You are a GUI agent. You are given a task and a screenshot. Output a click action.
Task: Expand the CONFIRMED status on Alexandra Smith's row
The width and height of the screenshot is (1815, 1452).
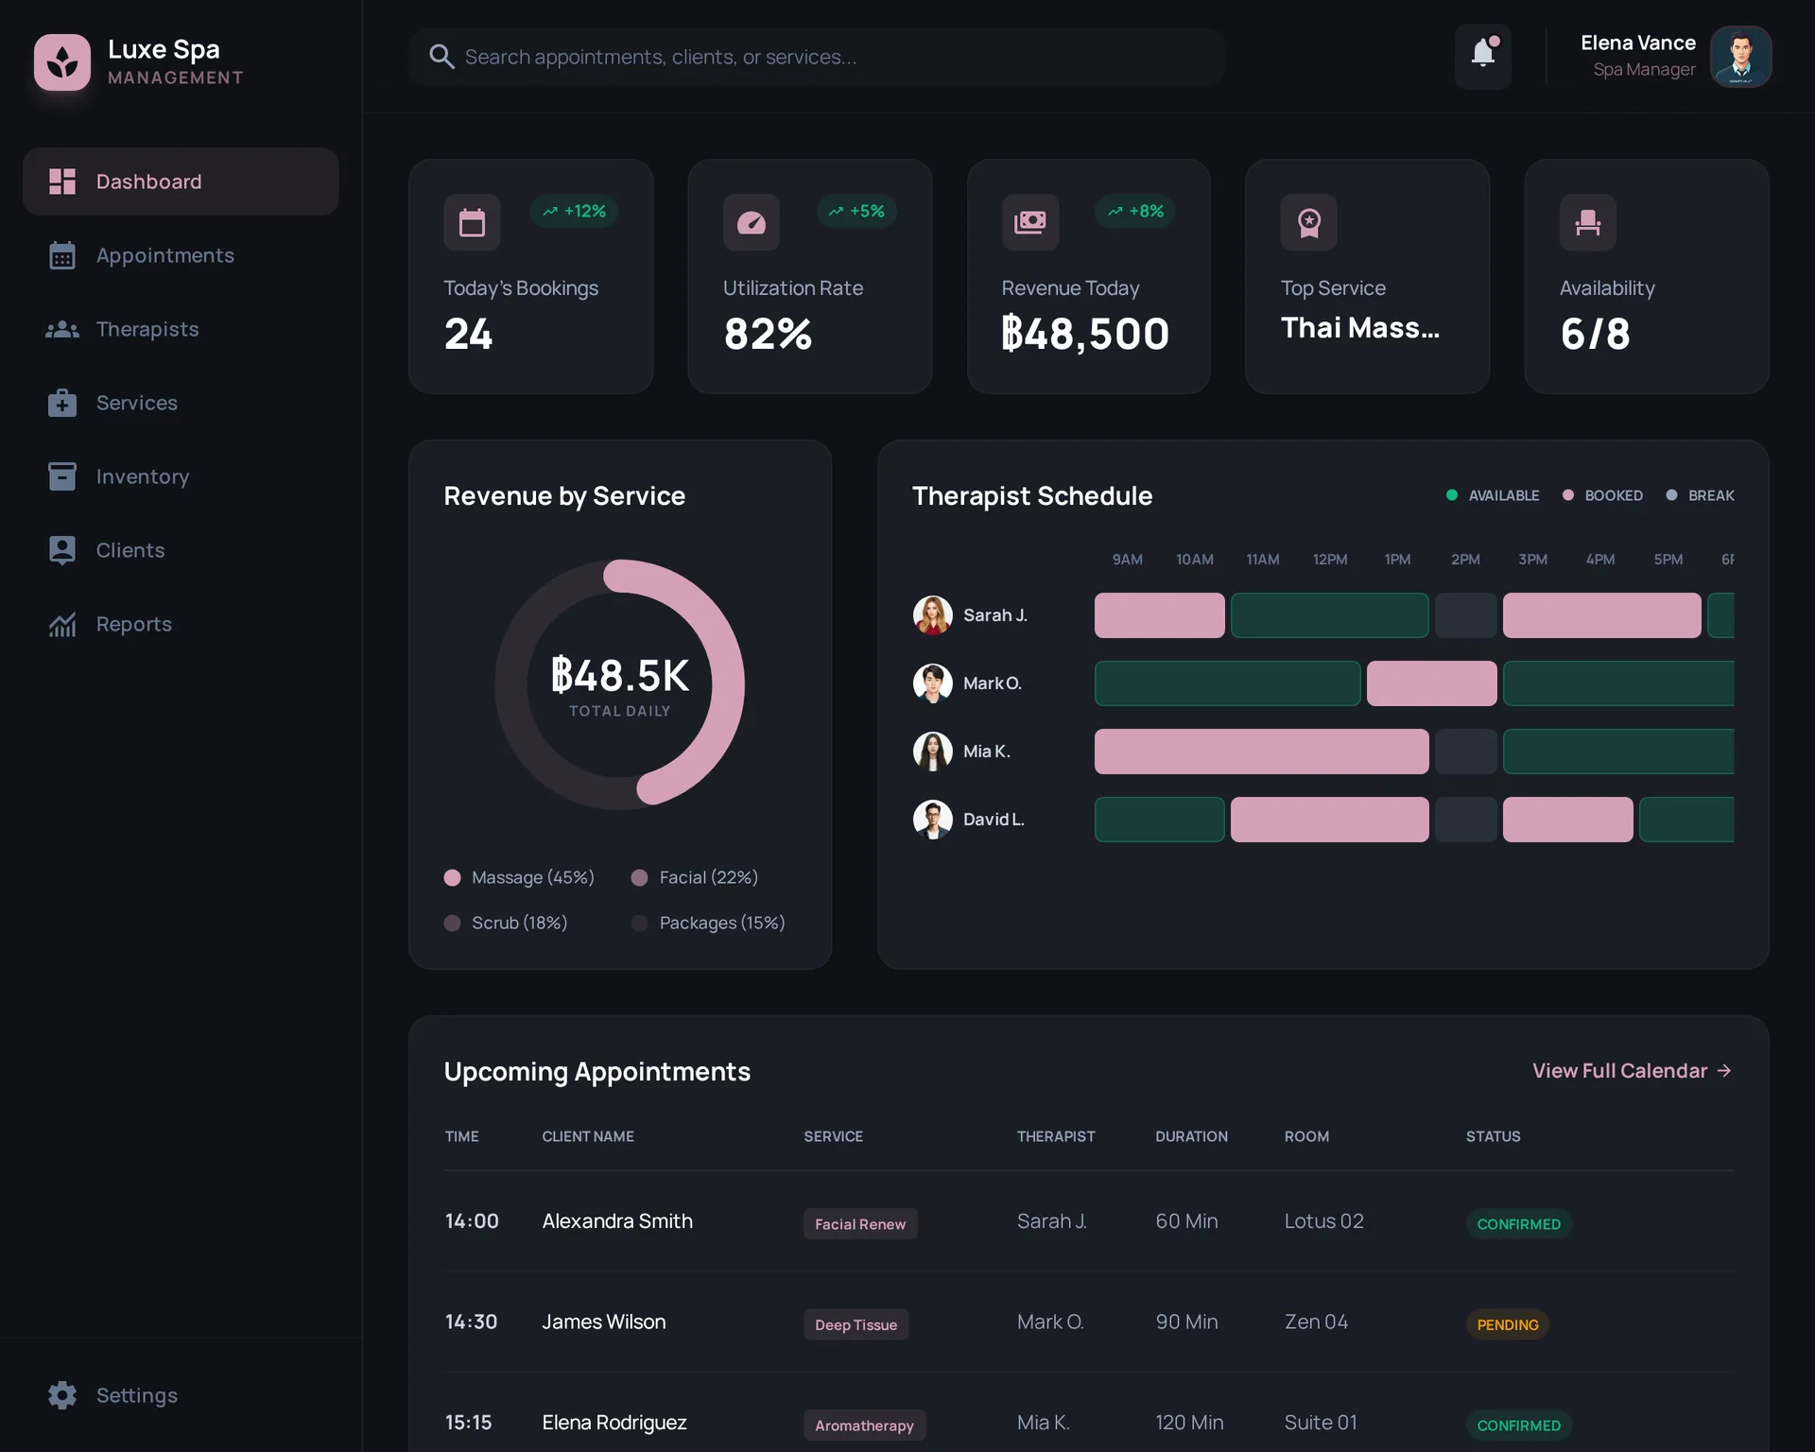(x=1518, y=1223)
